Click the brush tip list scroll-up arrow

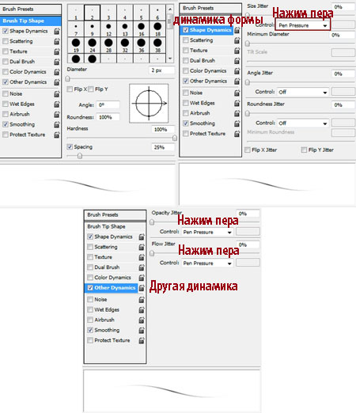[x=170, y=9]
